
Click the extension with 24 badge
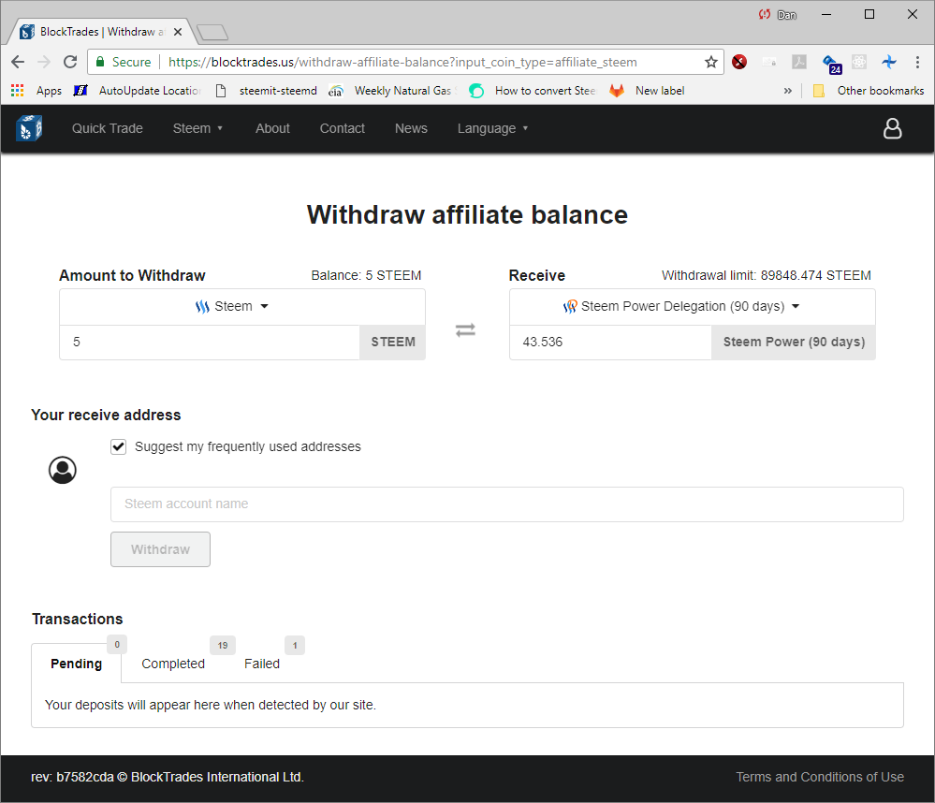pyautogui.click(x=832, y=64)
